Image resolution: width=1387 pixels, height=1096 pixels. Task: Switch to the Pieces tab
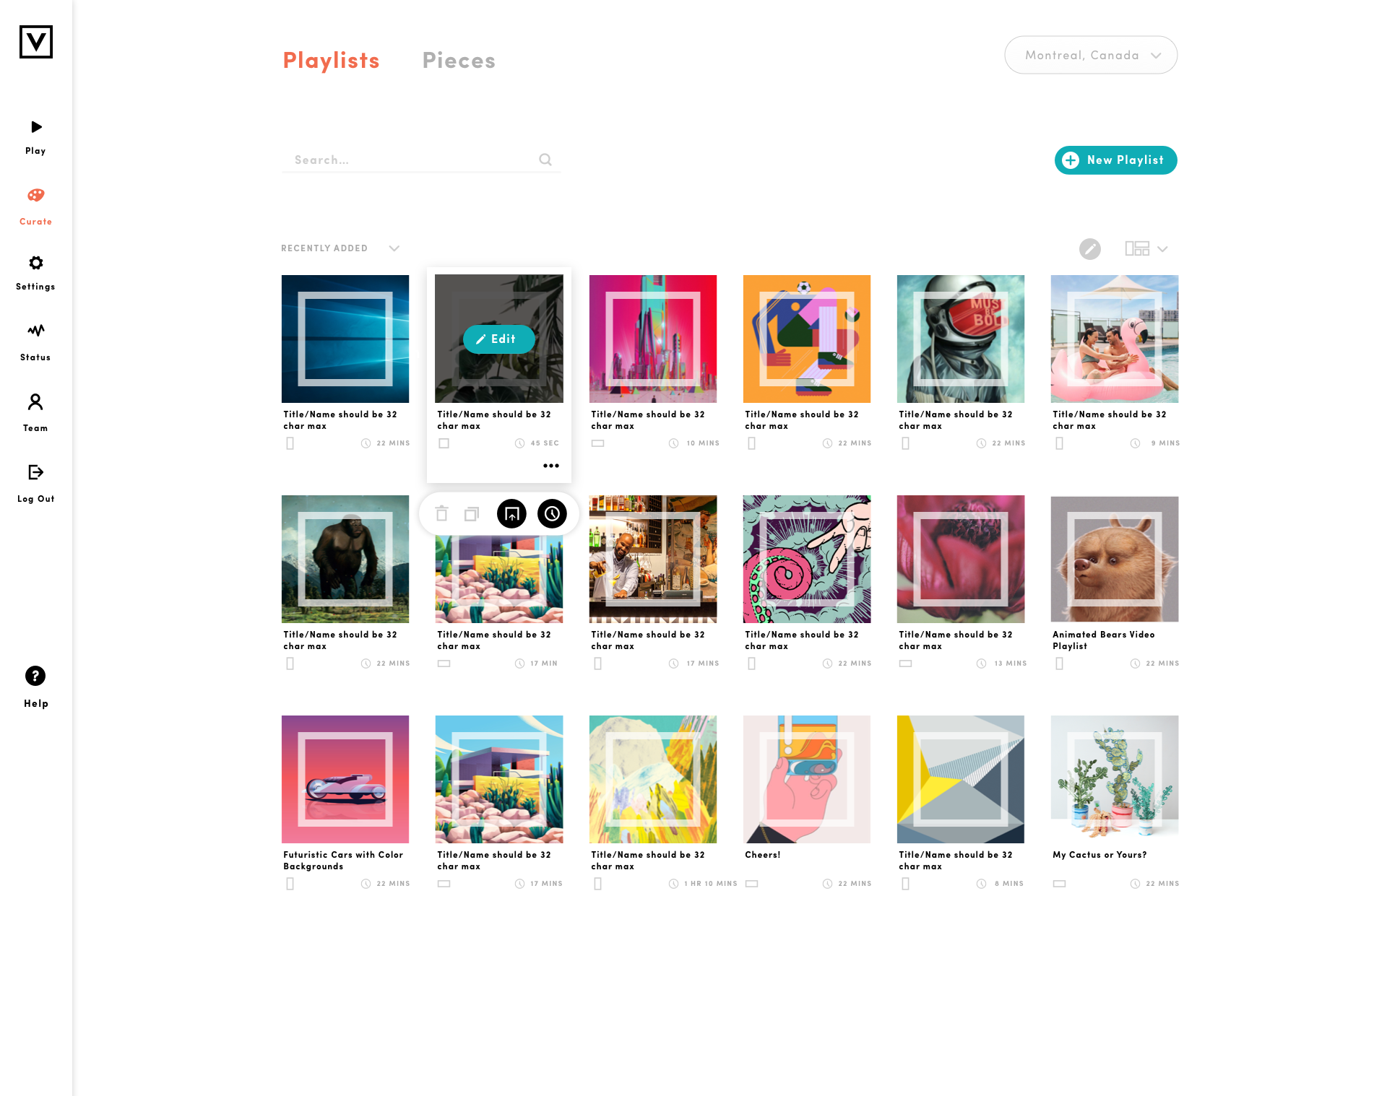(459, 61)
